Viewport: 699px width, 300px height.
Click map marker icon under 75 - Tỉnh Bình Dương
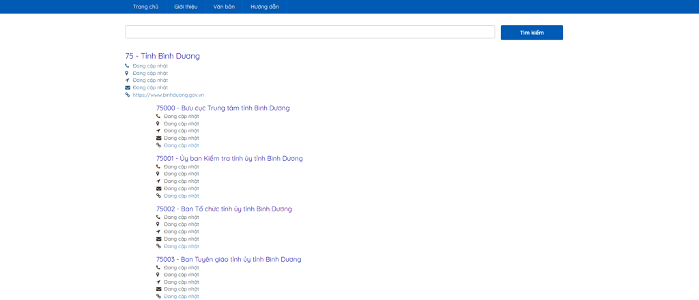tap(127, 73)
